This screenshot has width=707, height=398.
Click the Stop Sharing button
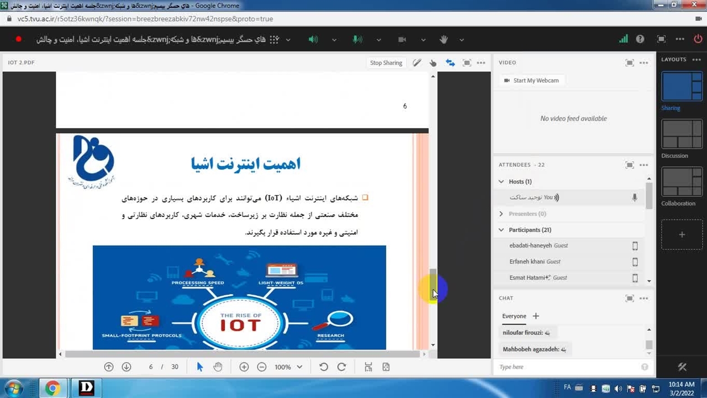pos(386,63)
